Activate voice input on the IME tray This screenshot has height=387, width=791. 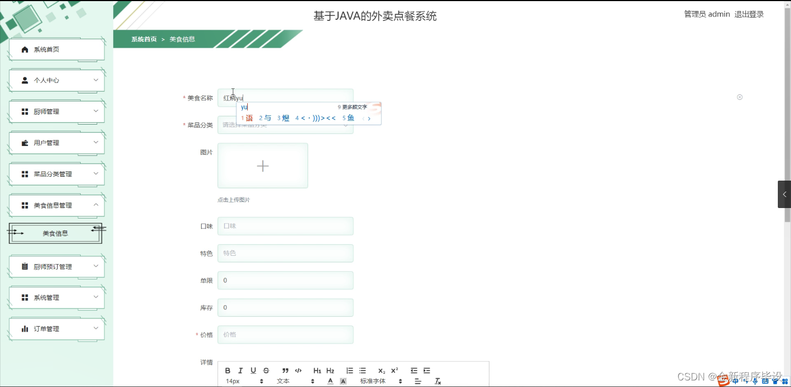click(x=755, y=382)
